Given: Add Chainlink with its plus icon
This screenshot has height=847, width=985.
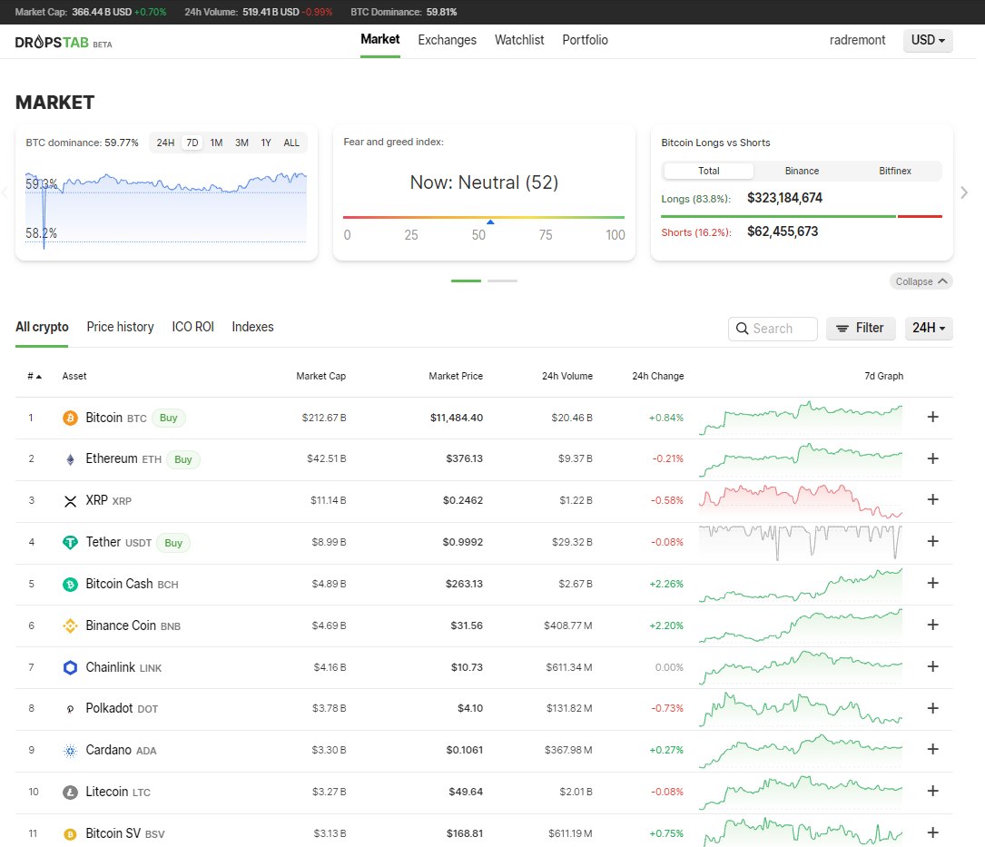Looking at the screenshot, I should 933,666.
